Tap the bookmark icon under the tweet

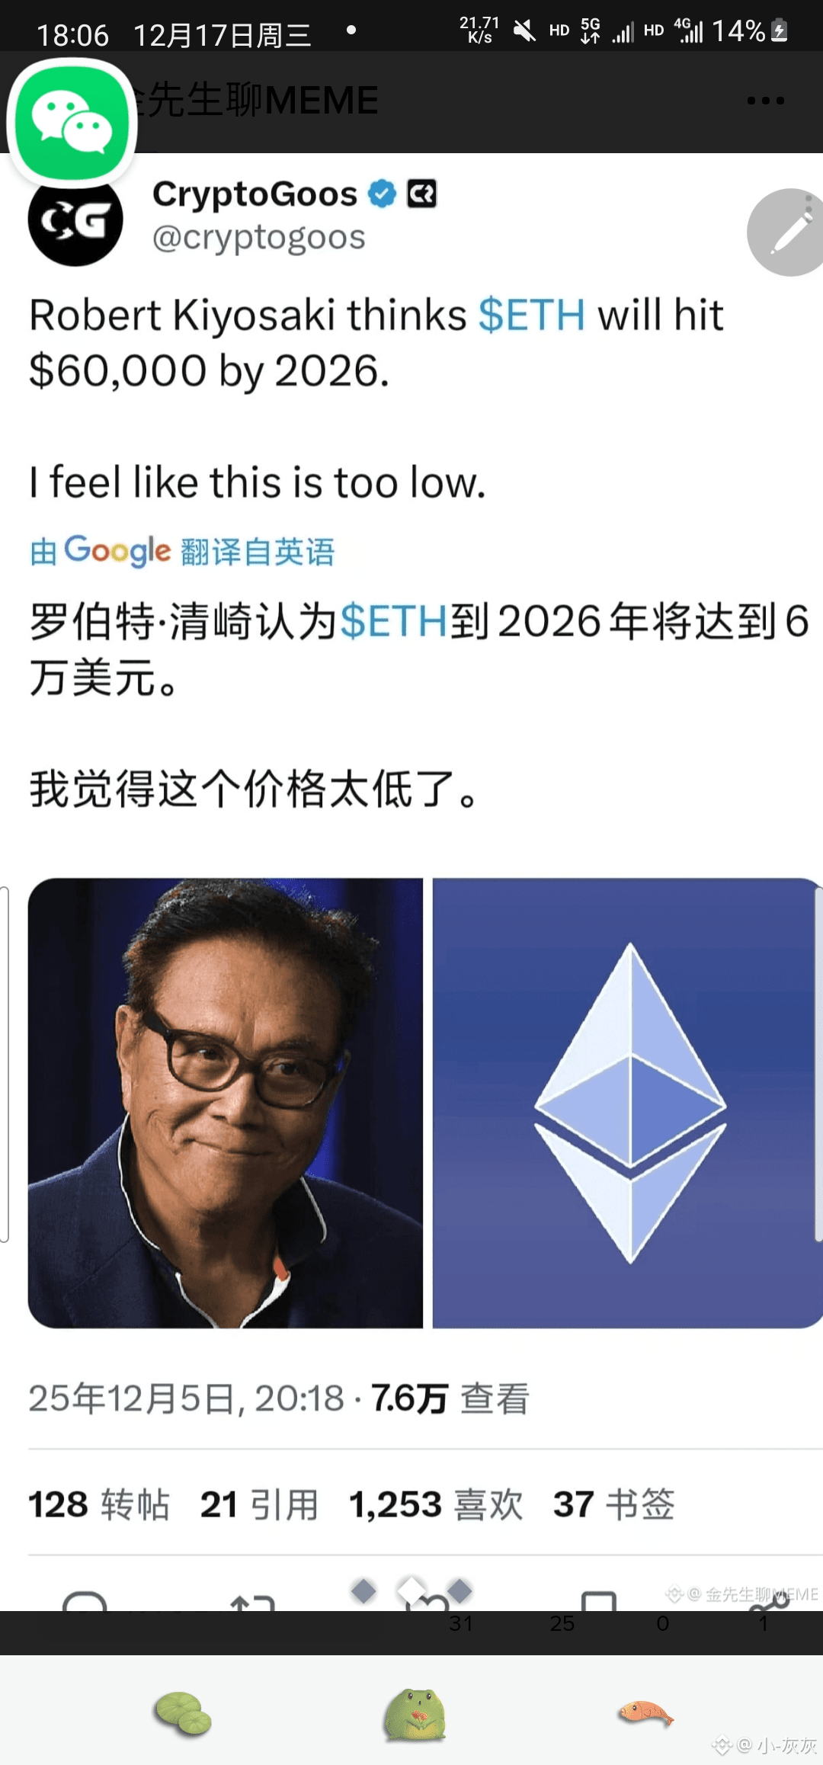pyautogui.click(x=599, y=1600)
